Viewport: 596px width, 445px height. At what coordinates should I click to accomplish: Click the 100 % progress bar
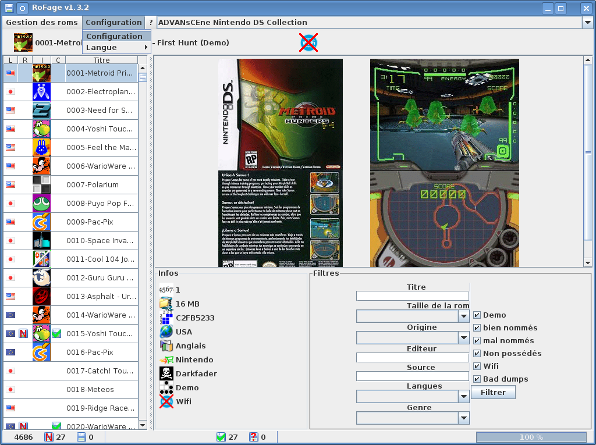click(531, 437)
